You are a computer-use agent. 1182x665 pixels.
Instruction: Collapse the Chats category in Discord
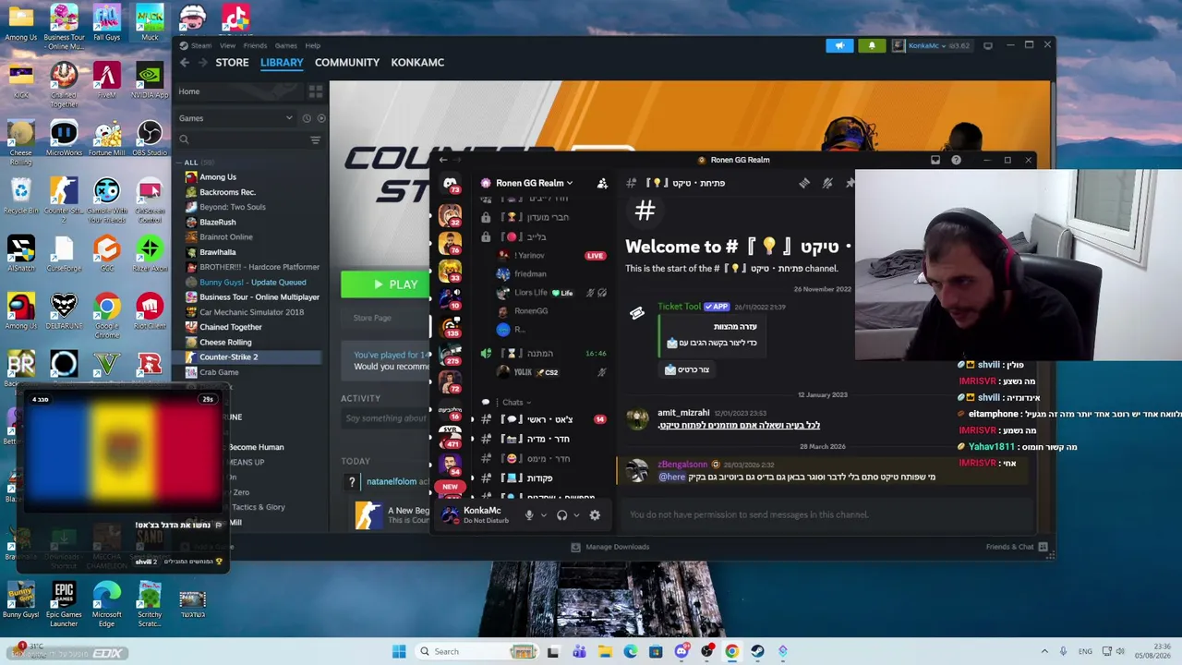click(x=516, y=403)
